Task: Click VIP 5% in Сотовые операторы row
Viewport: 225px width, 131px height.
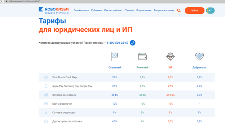Action: (170, 113)
